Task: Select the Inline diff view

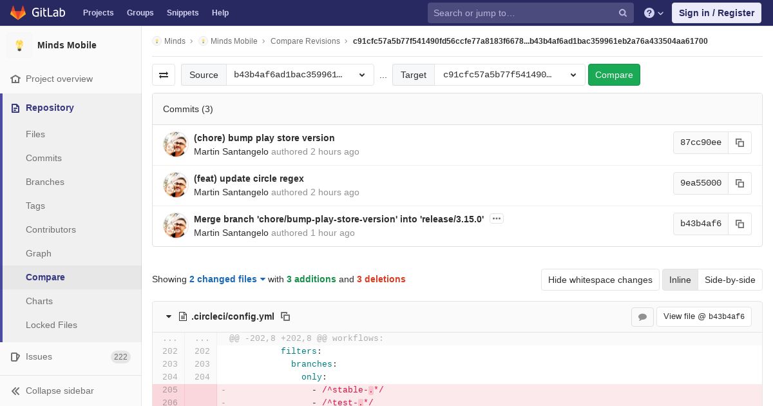Action: click(680, 280)
